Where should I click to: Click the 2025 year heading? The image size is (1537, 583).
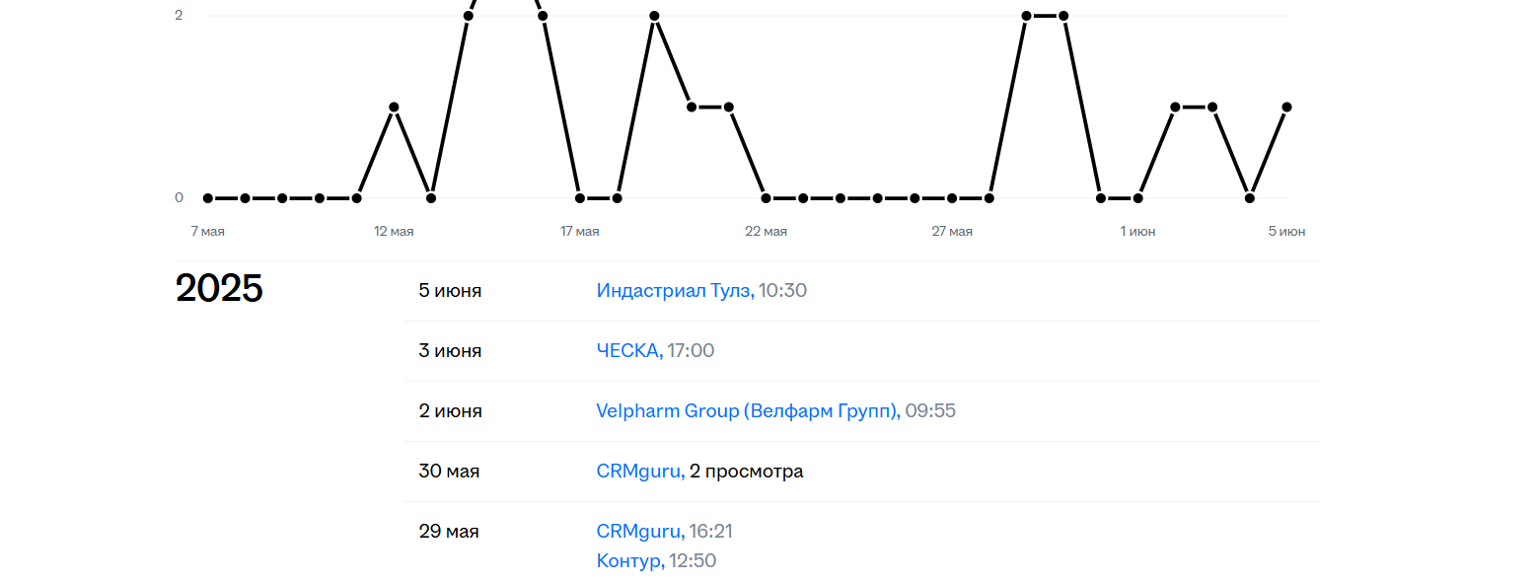[x=219, y=289]
